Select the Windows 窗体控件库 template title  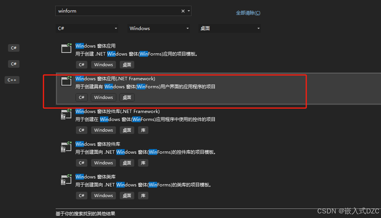98,144
